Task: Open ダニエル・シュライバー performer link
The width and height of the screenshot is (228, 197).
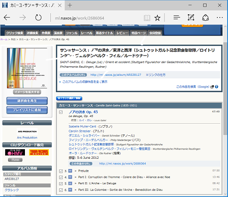Action: click(x=84, y=135)
